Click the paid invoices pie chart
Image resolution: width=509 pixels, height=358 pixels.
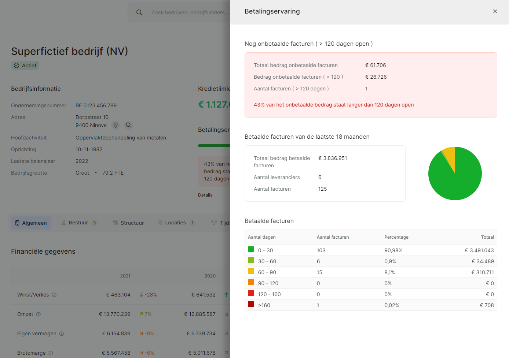point(455,174)
